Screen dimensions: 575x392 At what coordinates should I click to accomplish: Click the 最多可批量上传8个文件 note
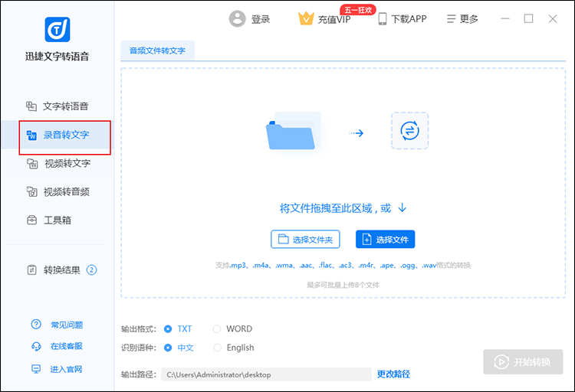coord(343,285)
